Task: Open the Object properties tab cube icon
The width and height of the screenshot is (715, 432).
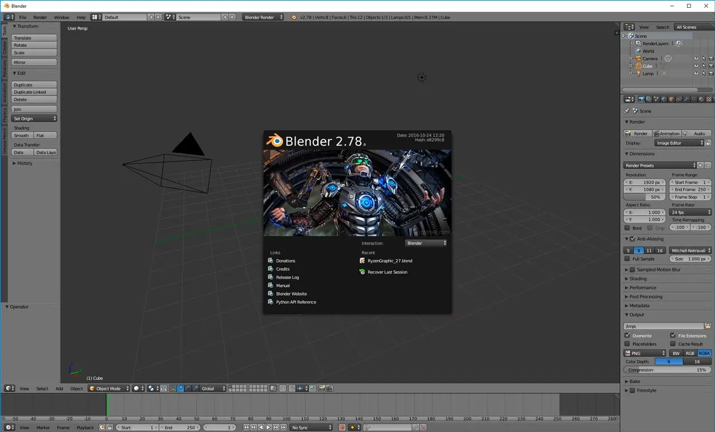Action: pos(671,99)
